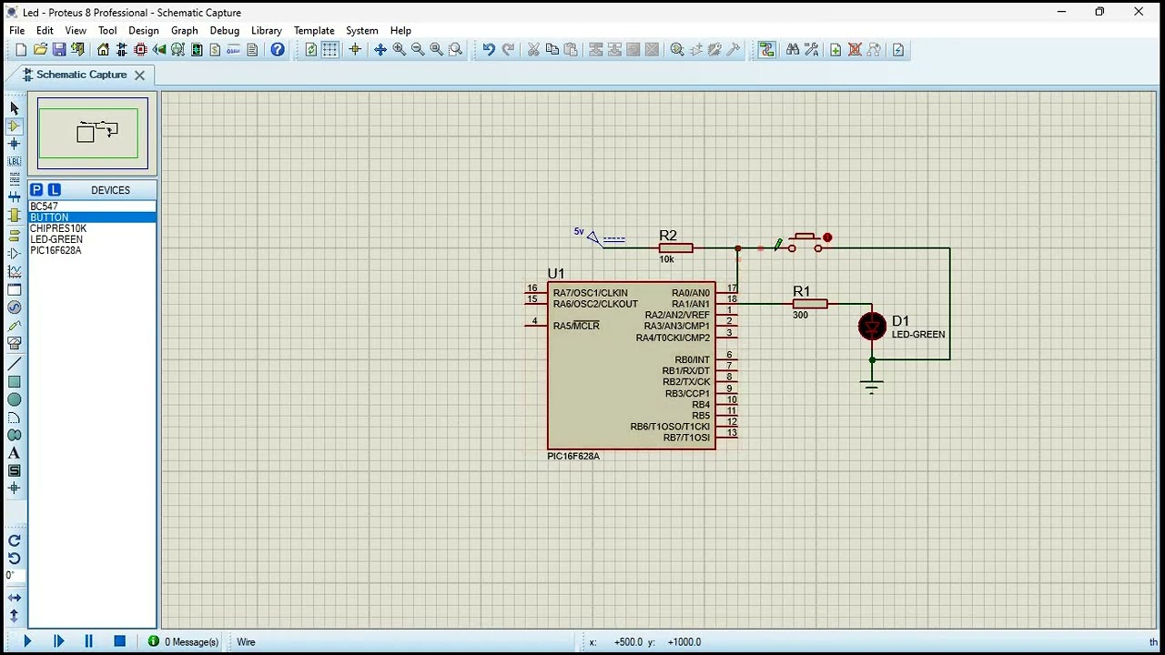1165x655 pixels.
Task: Zoom out of the schematic
Action: (418, 50)
